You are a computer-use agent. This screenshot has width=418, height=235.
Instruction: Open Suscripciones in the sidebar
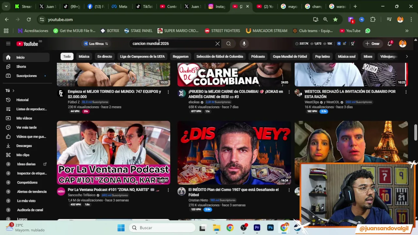[x=26, y=76]
